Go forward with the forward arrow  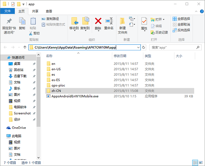13,47
